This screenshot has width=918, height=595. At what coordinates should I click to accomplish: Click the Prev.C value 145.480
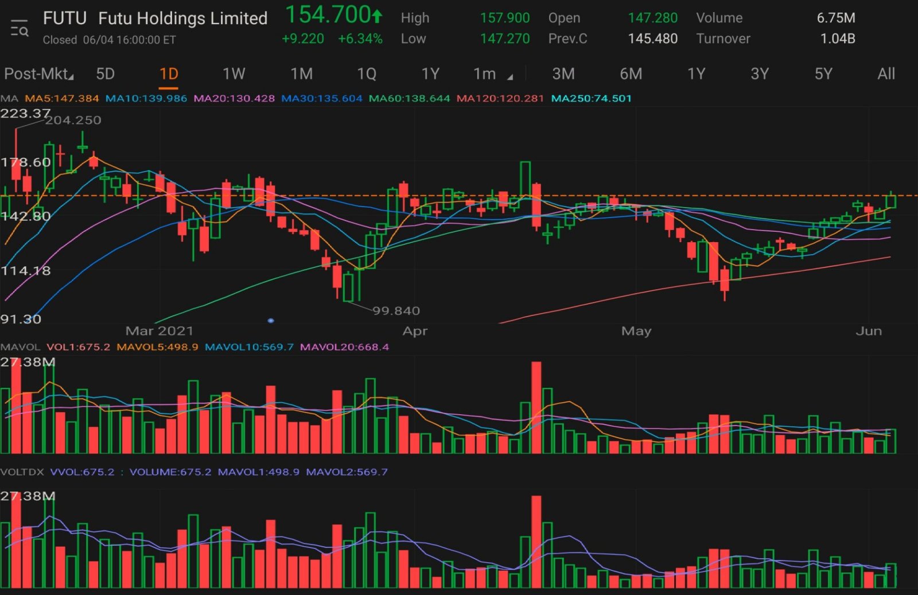click(653, 39)
